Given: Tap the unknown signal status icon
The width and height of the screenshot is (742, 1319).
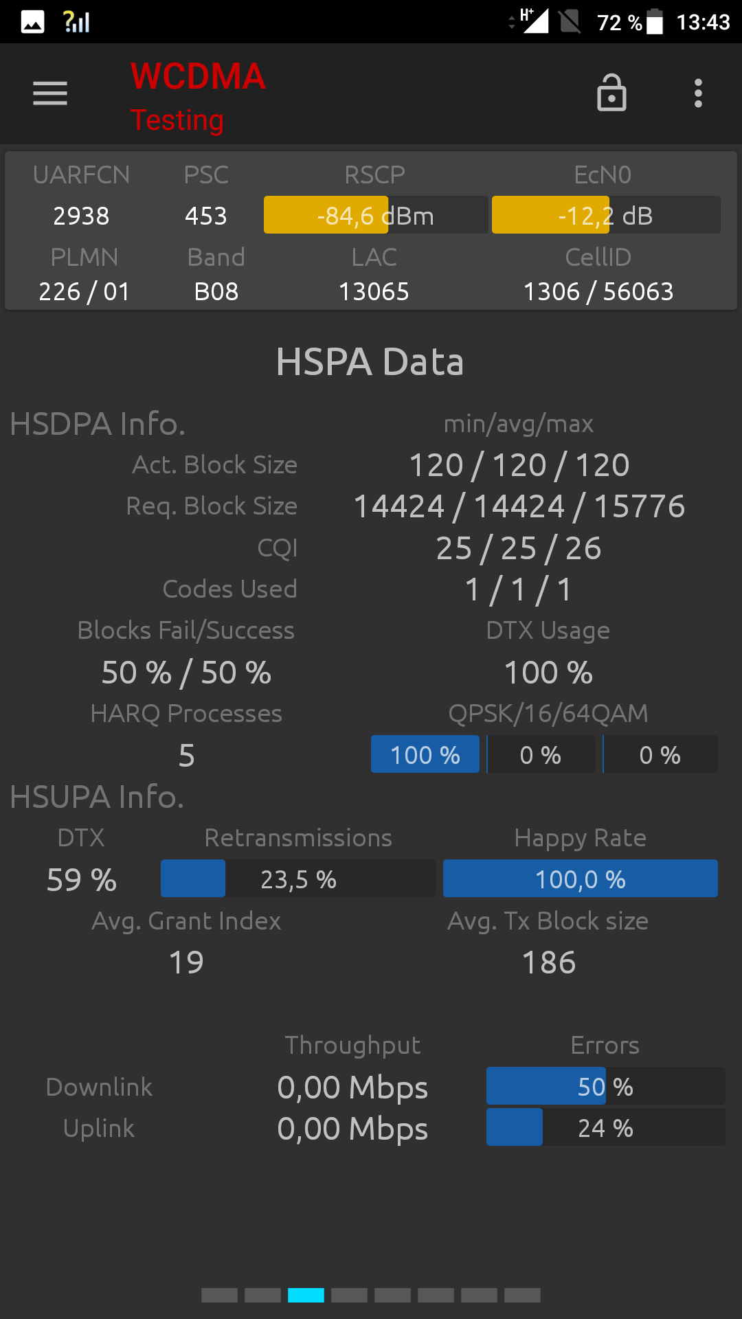Looking at the screenshot, I should click(x=76, y=22).
